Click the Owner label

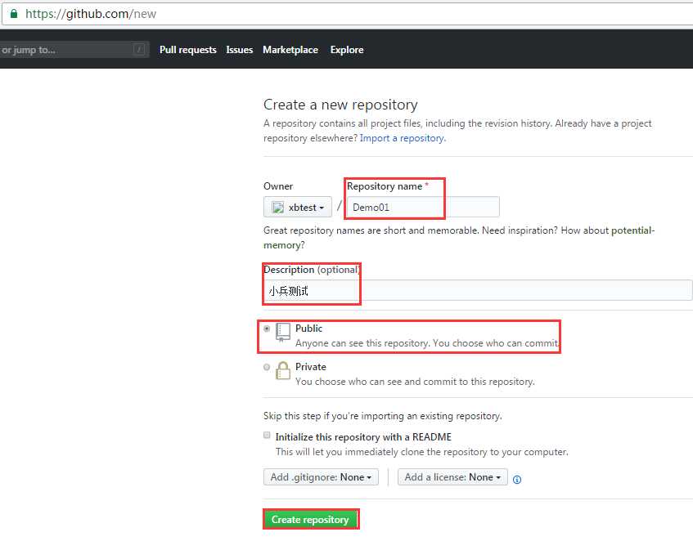coord(278,186)
